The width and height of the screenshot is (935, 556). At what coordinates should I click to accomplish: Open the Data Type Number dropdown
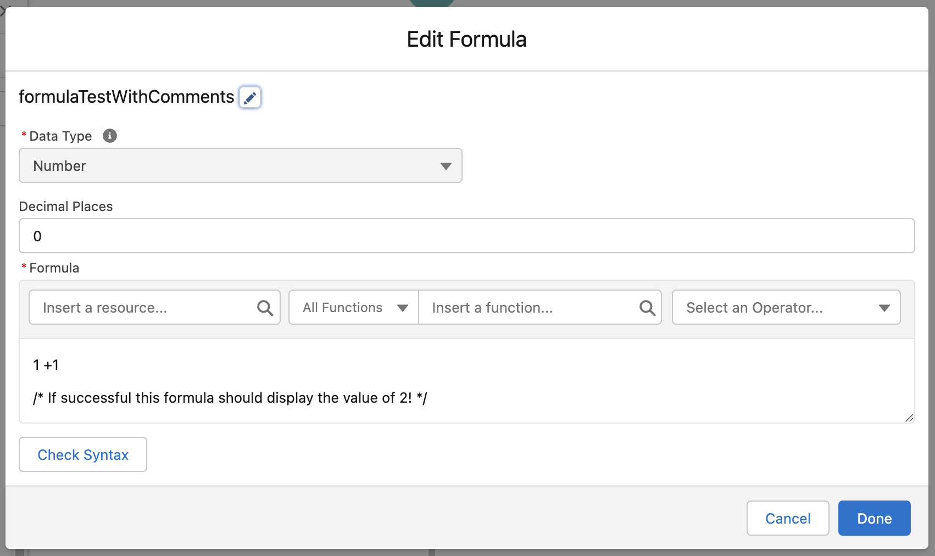coord(241,165)
